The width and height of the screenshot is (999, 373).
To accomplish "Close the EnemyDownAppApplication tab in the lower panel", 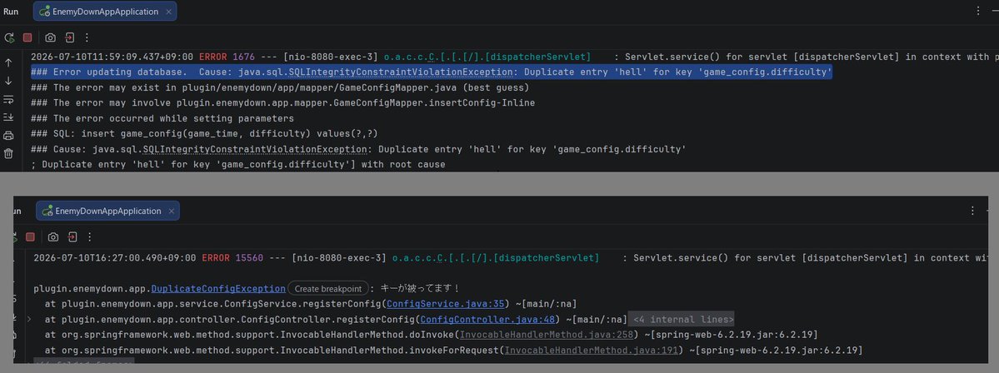I will pos(172,211).
